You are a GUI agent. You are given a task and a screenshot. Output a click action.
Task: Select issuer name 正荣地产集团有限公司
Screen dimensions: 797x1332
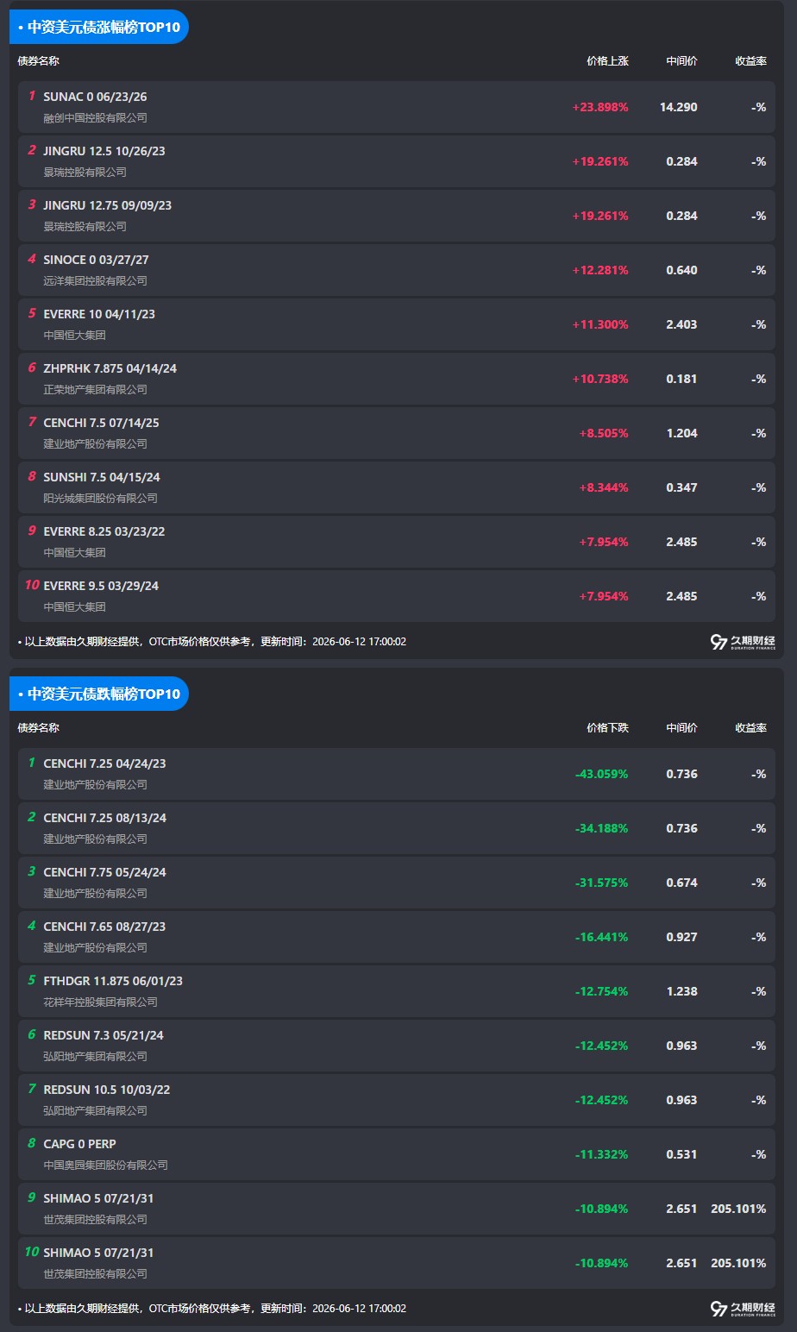point(96,389)
